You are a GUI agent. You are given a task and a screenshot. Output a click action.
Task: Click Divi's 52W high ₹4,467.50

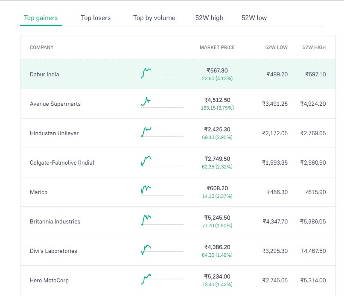[313, 251]
